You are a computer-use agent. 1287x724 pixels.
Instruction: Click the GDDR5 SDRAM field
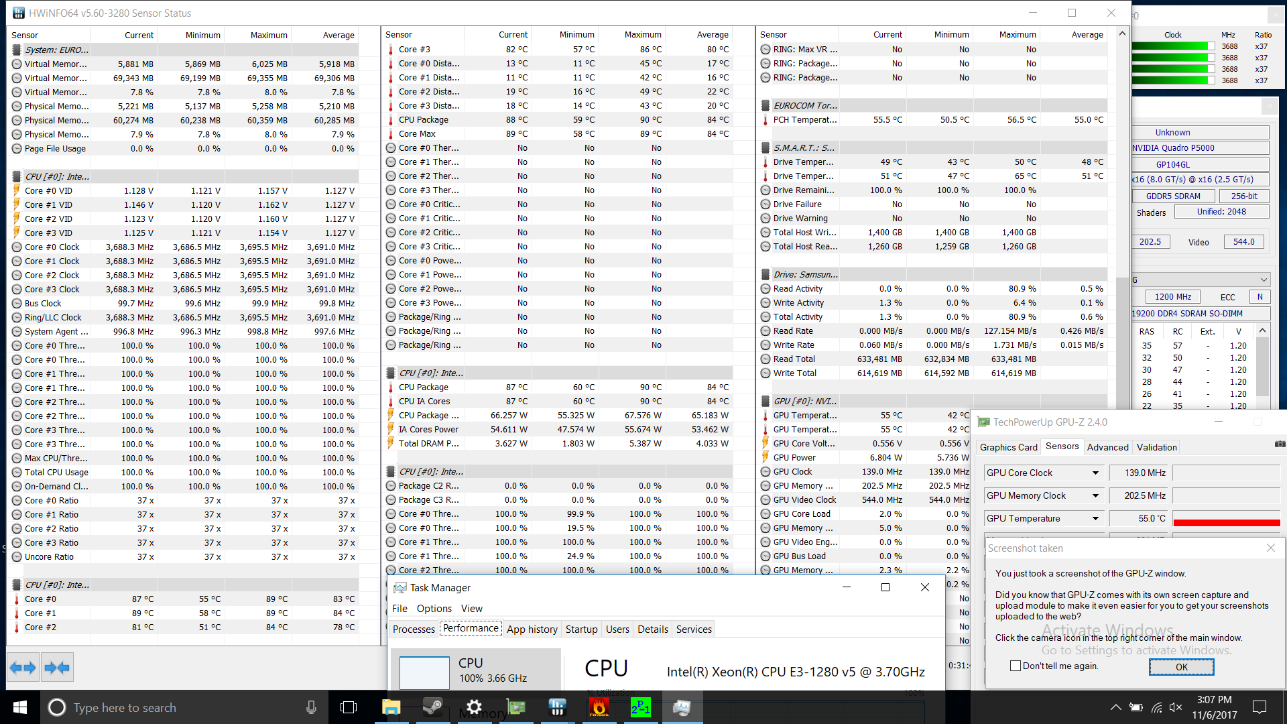click(1173, 196)
